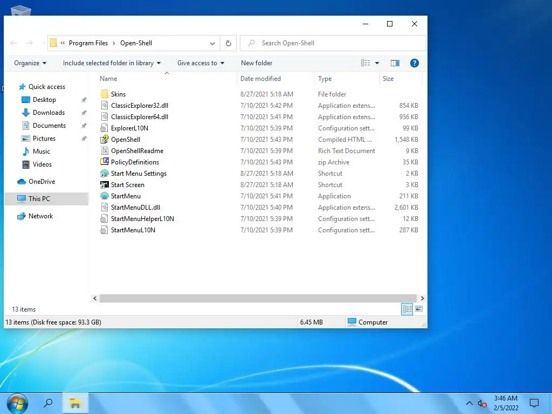Sort by the Type column header
This screenshot has height=414, width=552.
(325, 79)
